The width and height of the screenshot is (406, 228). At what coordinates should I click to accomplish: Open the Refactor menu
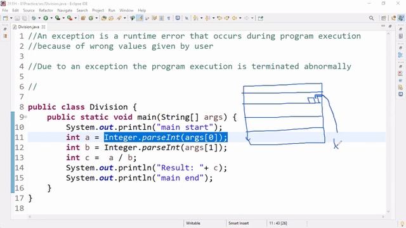[x=46, y=10]
